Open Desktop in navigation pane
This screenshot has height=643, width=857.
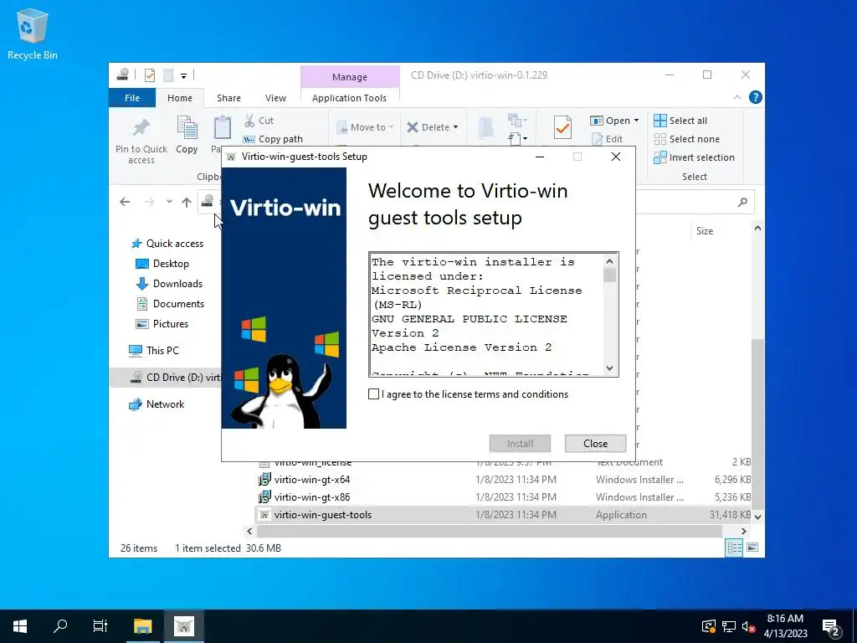click(x=162, y=264)
